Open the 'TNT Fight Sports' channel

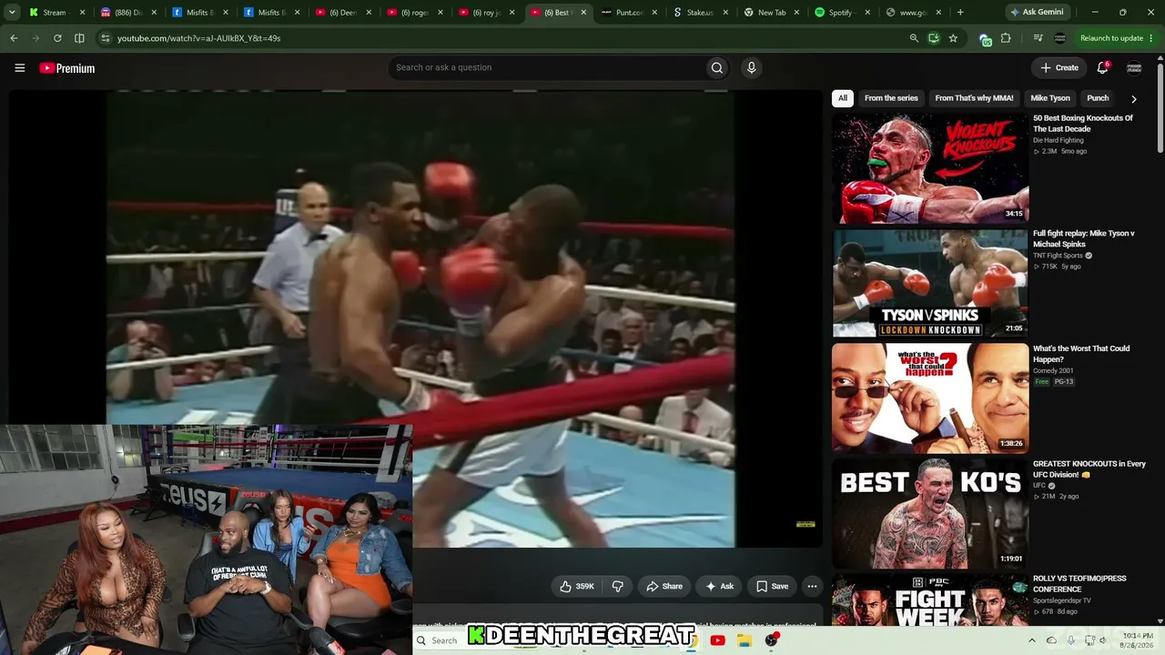click(x=1058, y=256)
